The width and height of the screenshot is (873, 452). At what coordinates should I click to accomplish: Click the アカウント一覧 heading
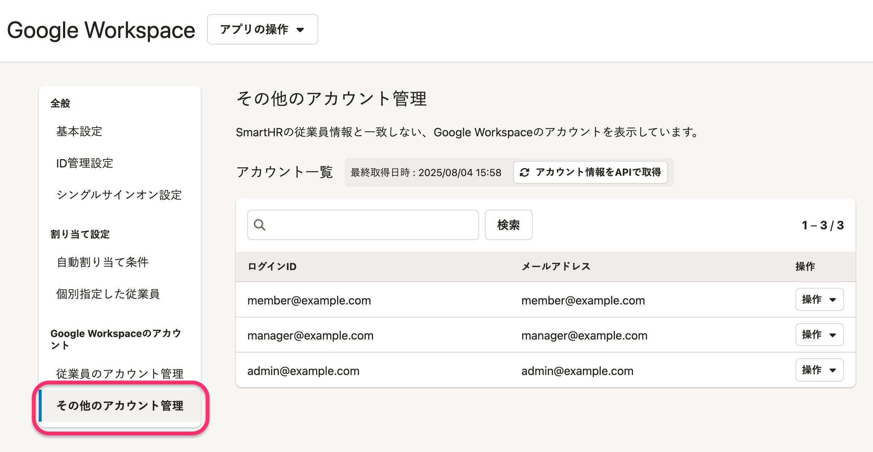(x=285, y=172)
